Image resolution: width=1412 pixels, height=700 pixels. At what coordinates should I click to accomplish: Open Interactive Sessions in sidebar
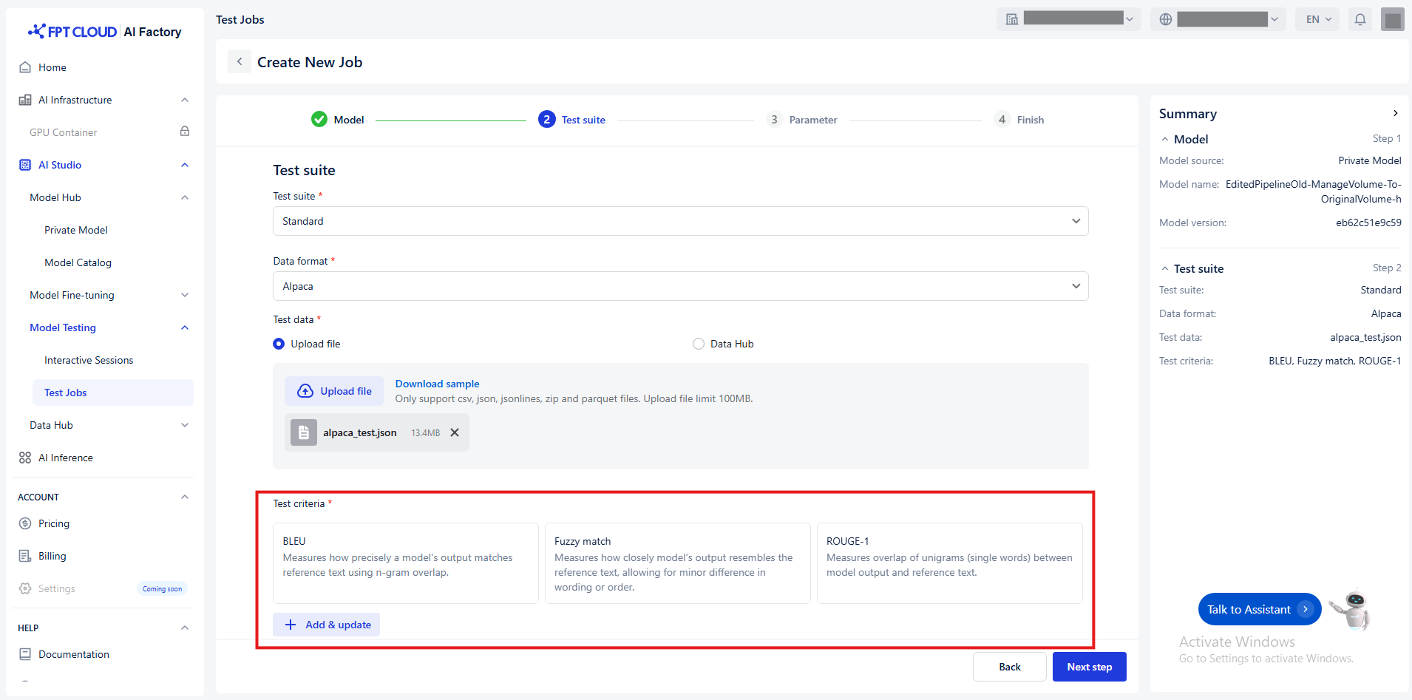click(x=89, y=360)
